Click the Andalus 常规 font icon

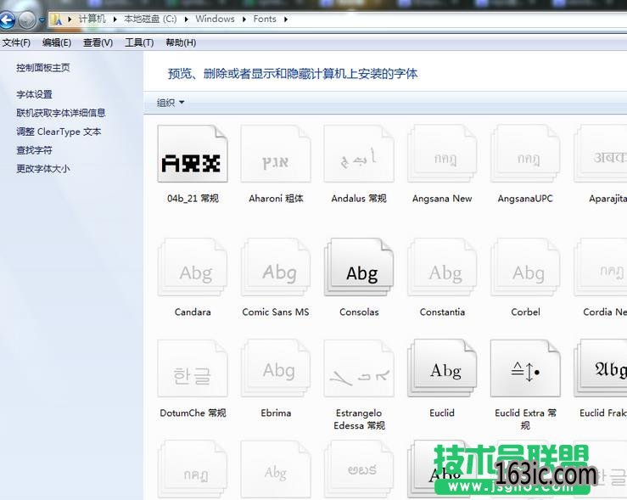click(x=359, y=154)
